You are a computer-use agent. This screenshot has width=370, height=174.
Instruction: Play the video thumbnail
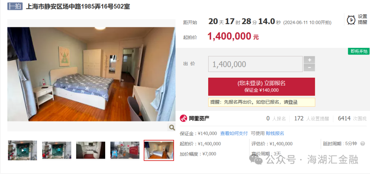tap(22, 150)
